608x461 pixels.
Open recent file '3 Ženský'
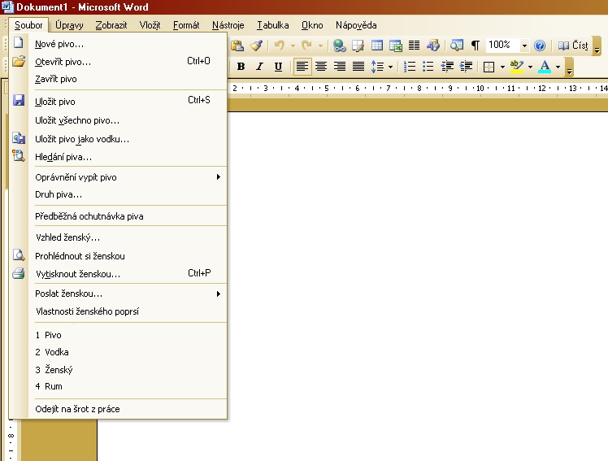coord(53,370)
